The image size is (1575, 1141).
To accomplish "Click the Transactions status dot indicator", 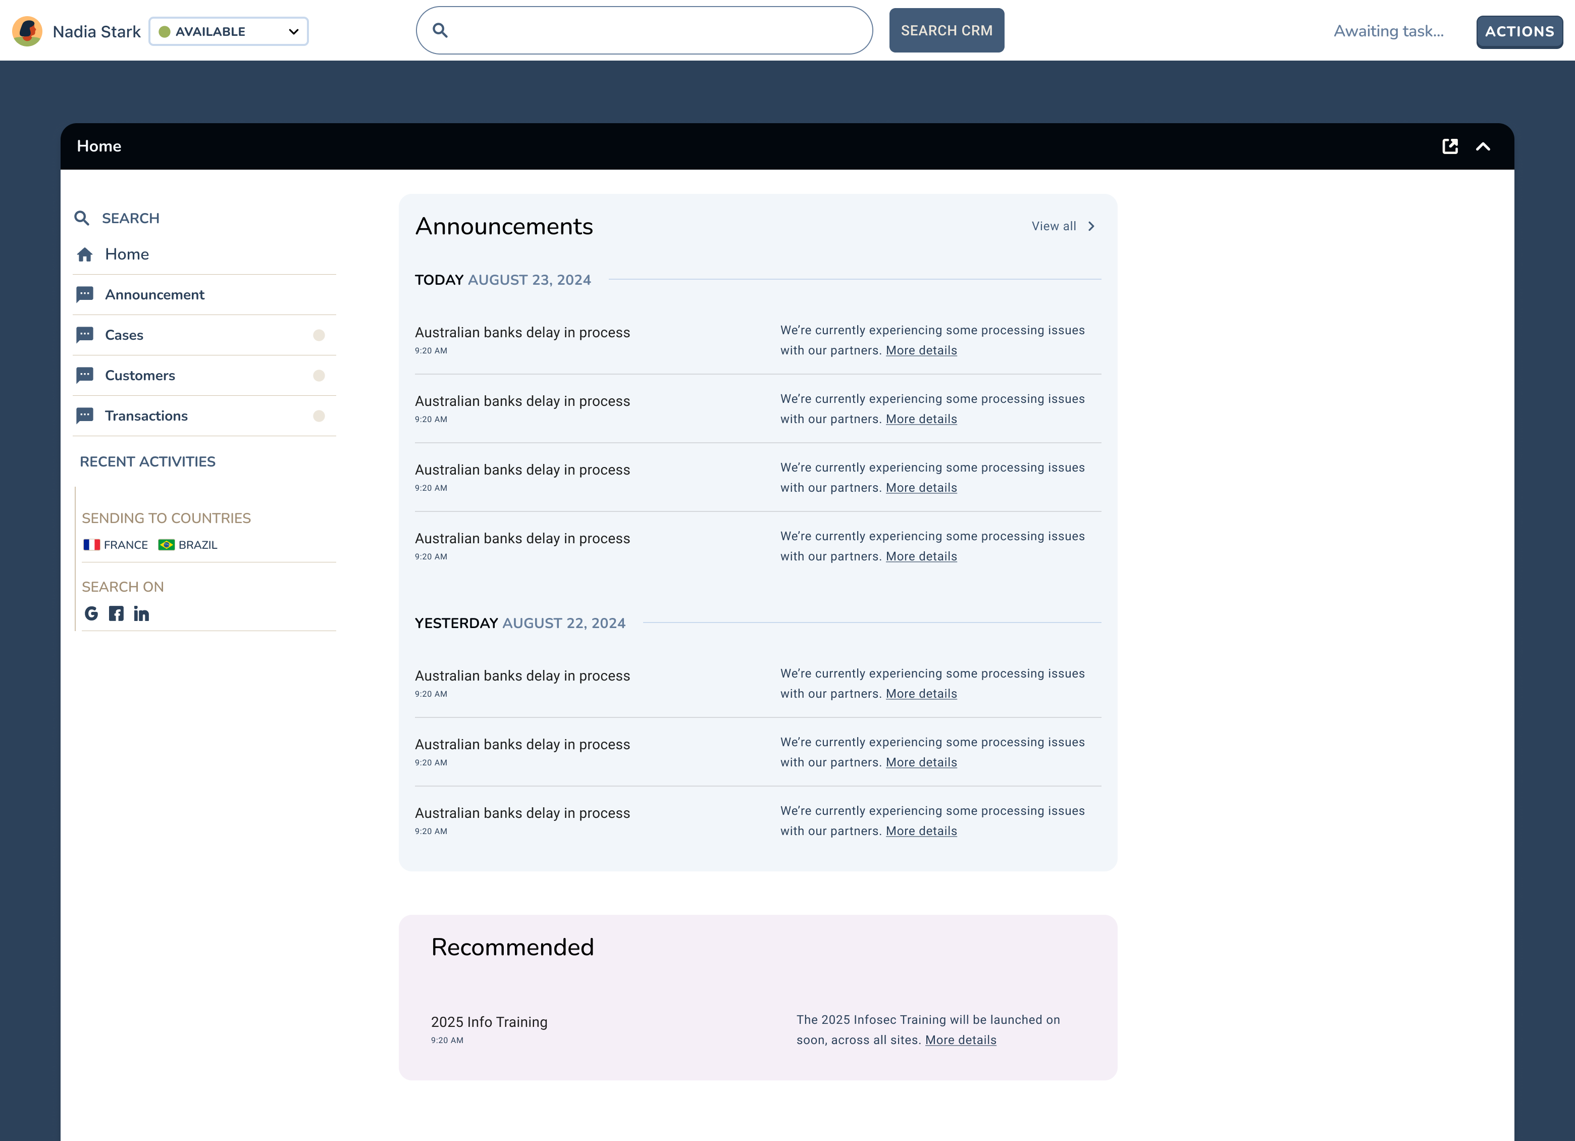I will [x=319, y=416].
